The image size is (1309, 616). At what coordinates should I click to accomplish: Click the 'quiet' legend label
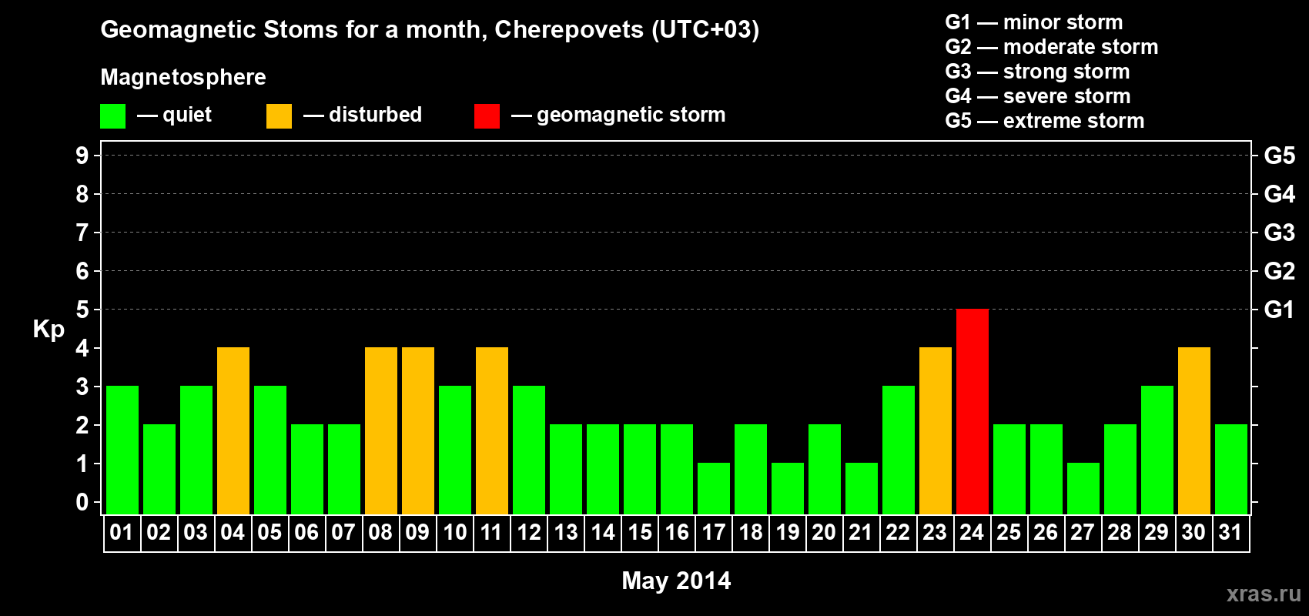tap(187, 115)
